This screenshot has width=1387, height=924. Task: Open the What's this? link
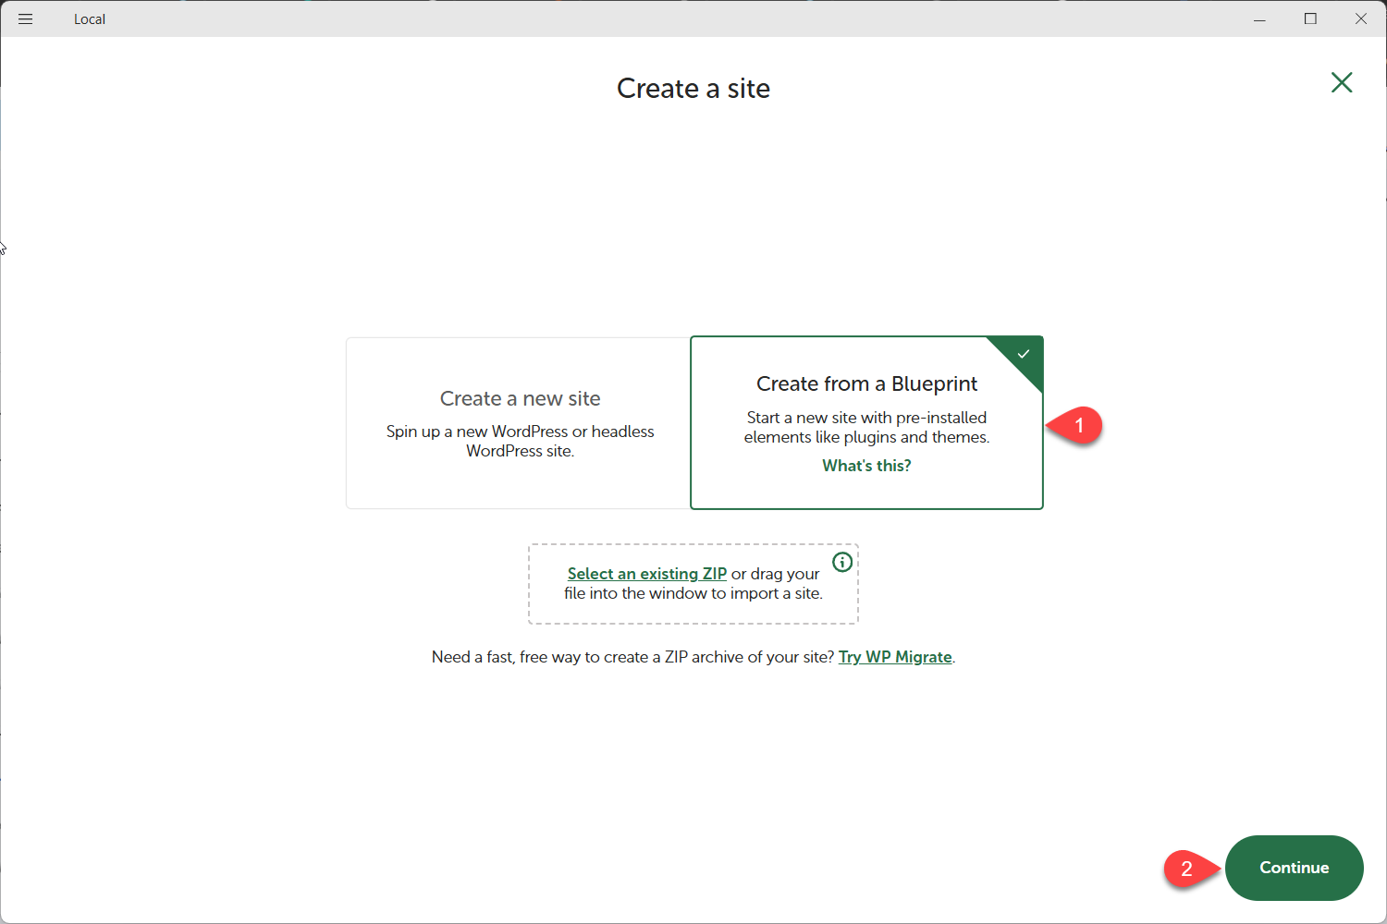[x=866, y=466]
